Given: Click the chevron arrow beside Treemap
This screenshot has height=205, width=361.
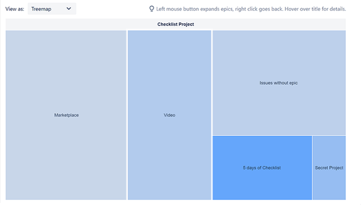Looking at the screenshot, I should tap(69, 9).
